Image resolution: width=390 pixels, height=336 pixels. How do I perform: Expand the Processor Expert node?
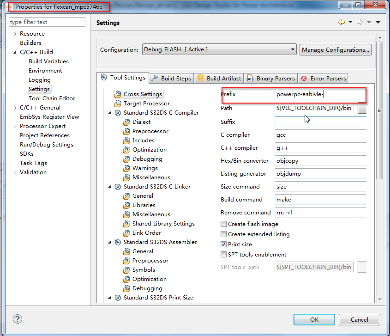15,126
